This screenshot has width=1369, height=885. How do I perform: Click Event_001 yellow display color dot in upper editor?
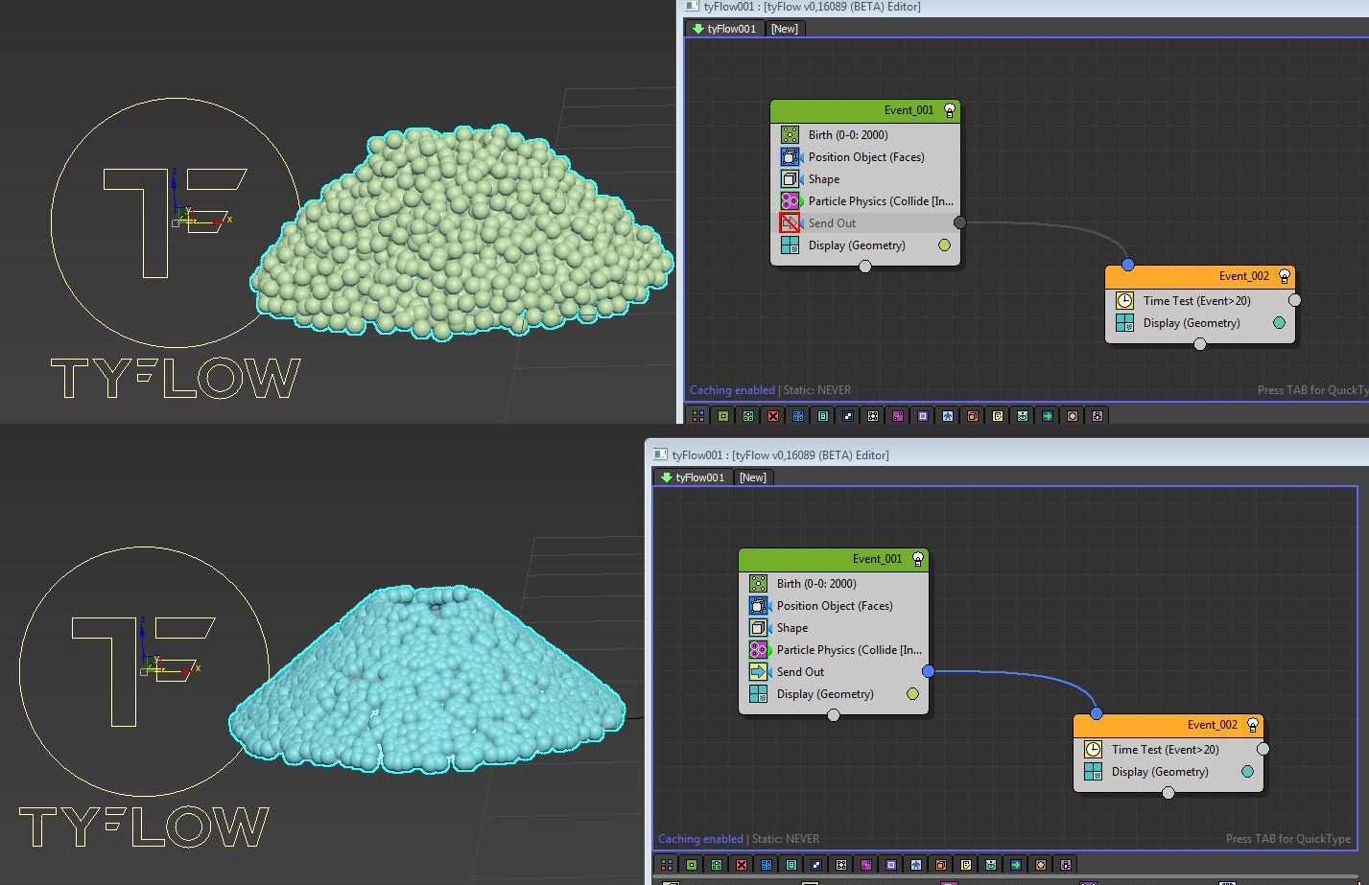[x=944, y=245]
